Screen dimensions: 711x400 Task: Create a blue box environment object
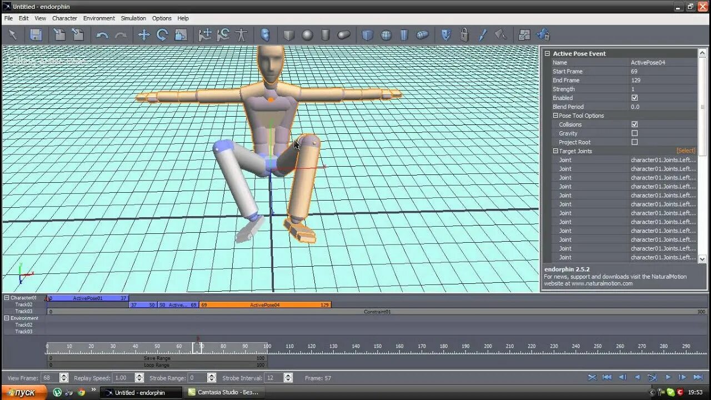pos(367,35)
